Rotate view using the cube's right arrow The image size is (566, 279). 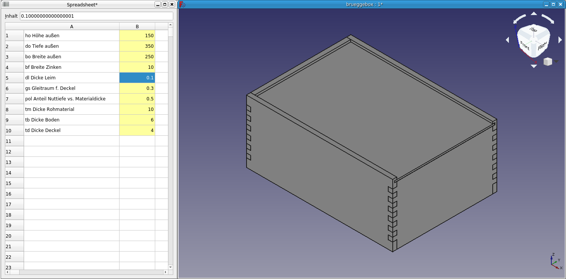560,40
